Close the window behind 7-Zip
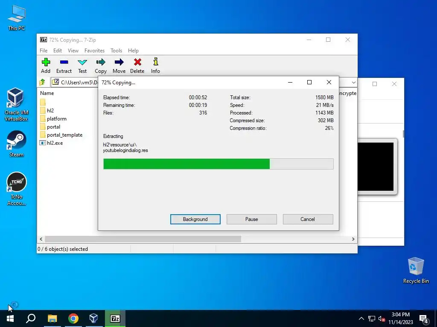This screenshot has height=327, width=437. (x=394, y=84)
